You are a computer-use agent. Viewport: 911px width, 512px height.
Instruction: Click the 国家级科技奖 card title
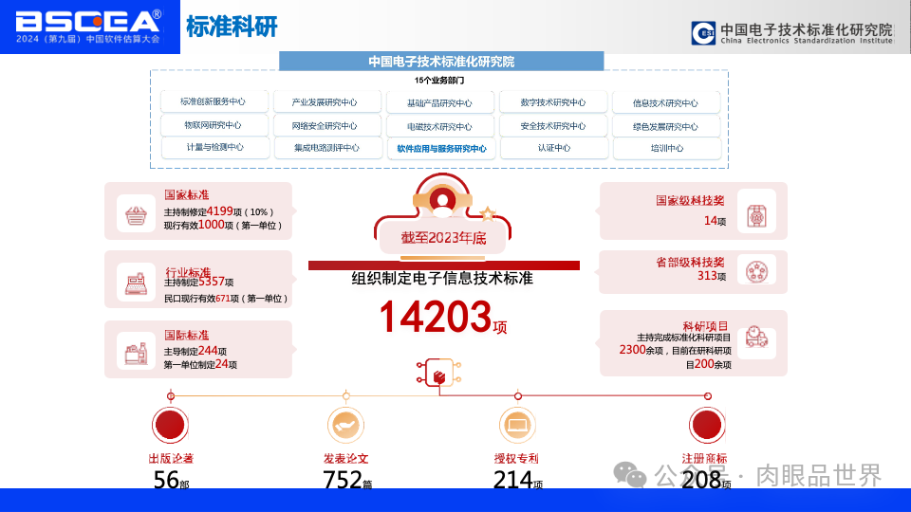(x=690, y=200)
